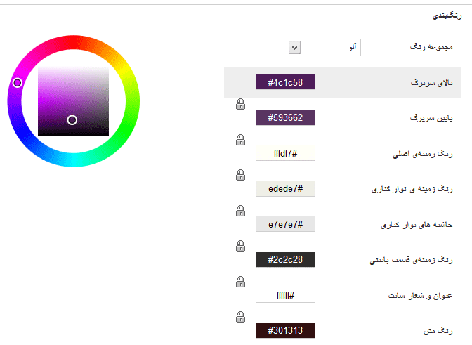Toggle the lock between #fffdf7 and #ededе7 fields
This screenshot has width=472, height=345.
point(240,175)
